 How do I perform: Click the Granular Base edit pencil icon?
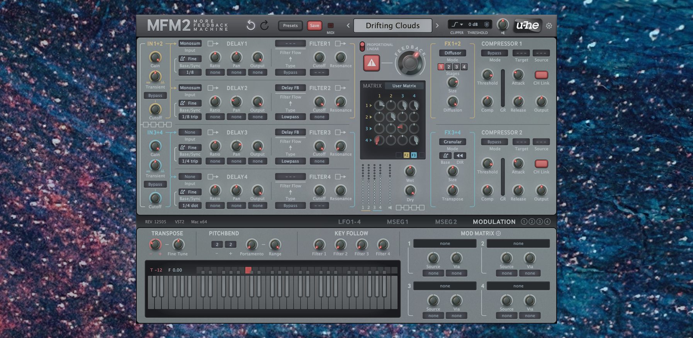point(445,156)
